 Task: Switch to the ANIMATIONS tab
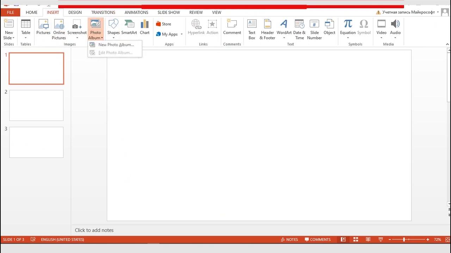tap(136, 12)
